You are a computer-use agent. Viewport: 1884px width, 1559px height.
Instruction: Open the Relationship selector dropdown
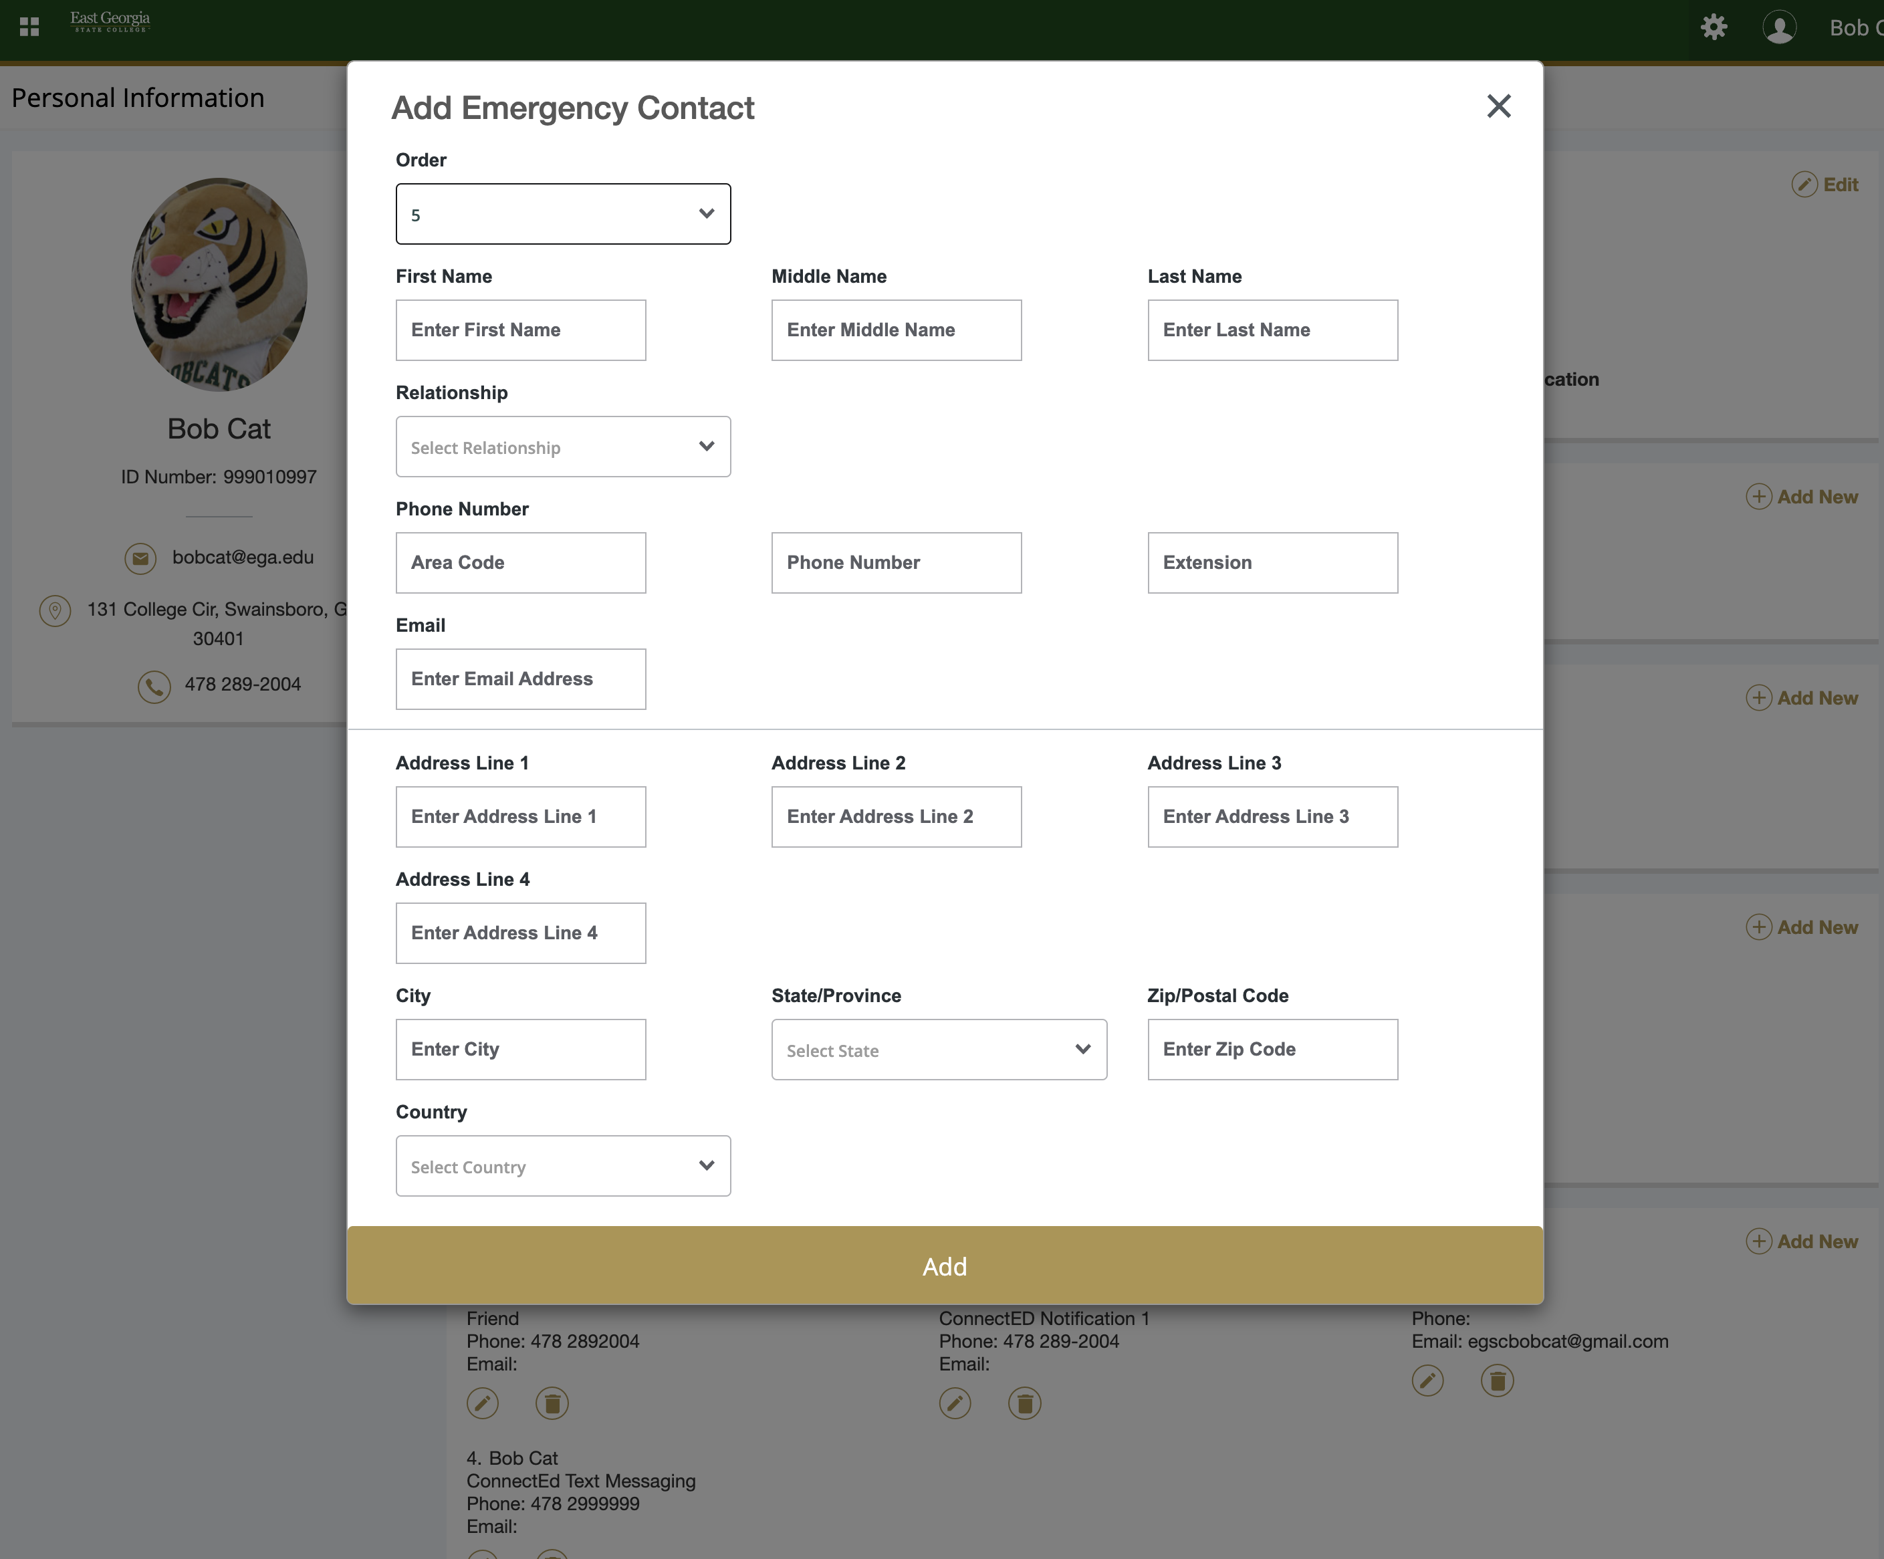point(562,446)
